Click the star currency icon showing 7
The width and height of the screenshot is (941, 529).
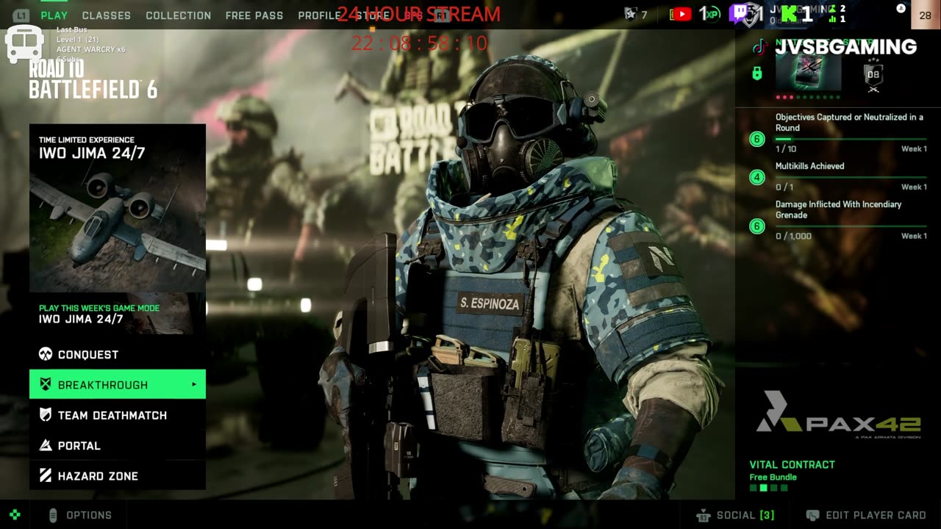click(x=630, y=14)
